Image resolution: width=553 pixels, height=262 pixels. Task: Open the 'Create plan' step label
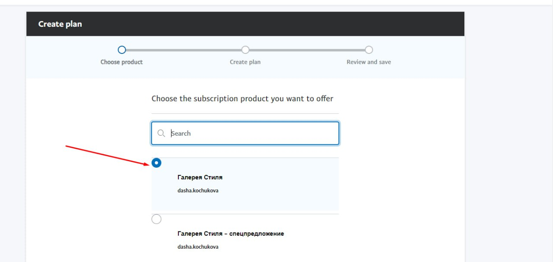point(245,62)
